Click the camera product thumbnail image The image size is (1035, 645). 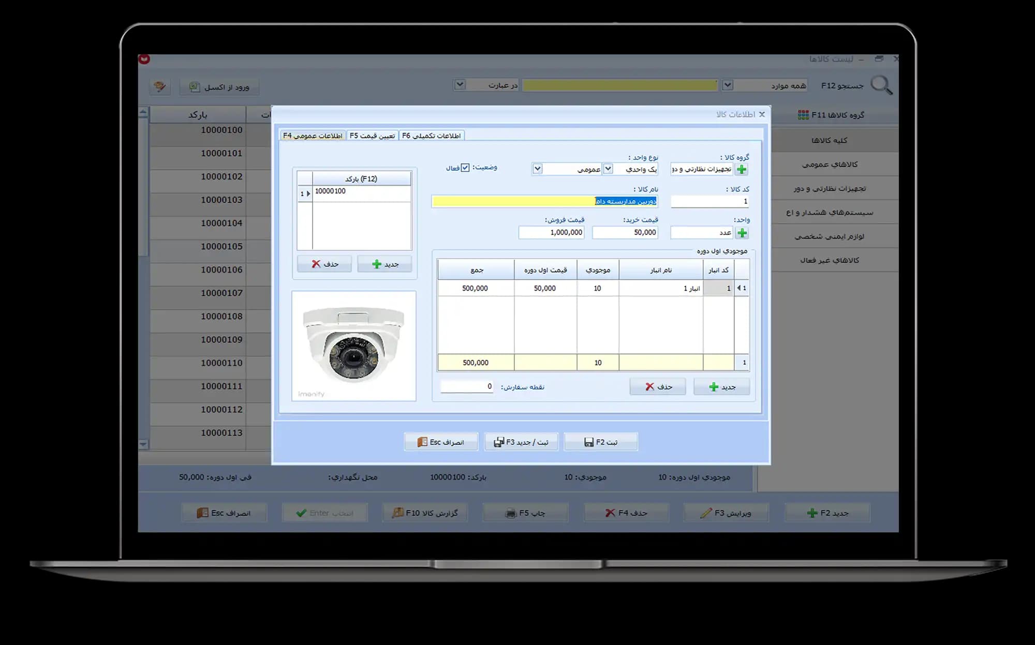(354, 346)
